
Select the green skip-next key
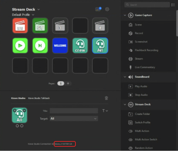coord(40,45)
